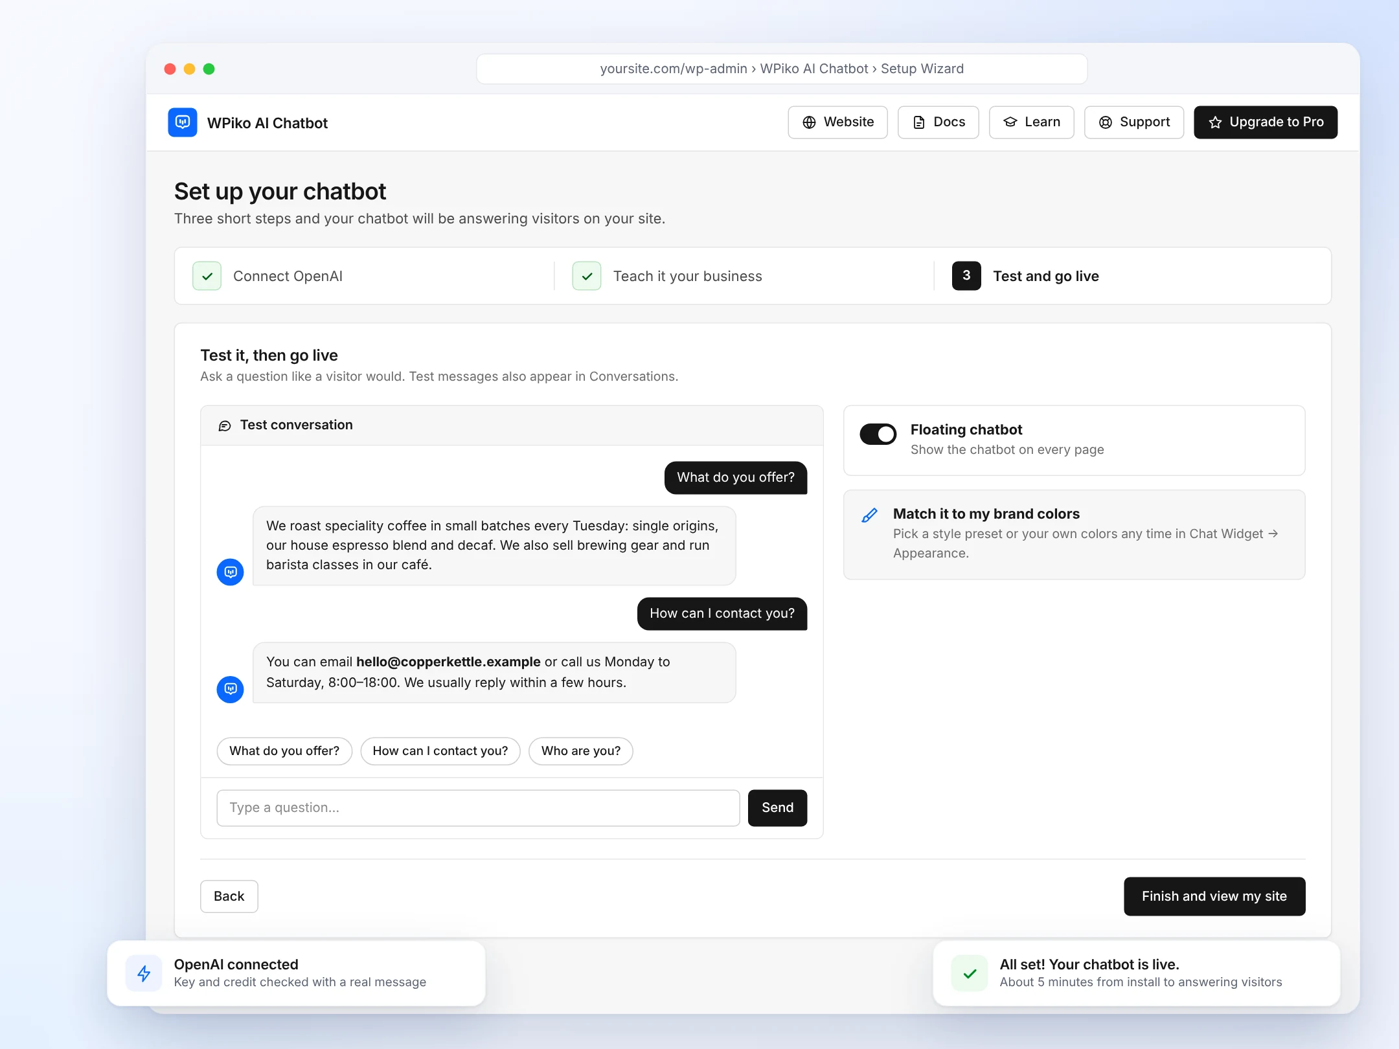Click the Test conversation chat bubble icon
1399x1049 pixels.
pos(225,425)
